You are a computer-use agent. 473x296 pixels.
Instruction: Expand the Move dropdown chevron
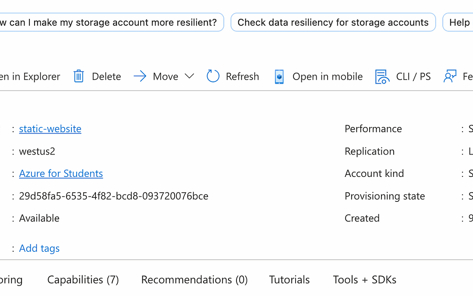click(x=189, y=77)
